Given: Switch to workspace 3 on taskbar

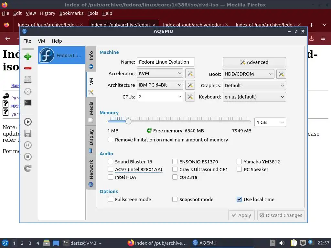Looking at the screenshot, I should click(30, 243).
